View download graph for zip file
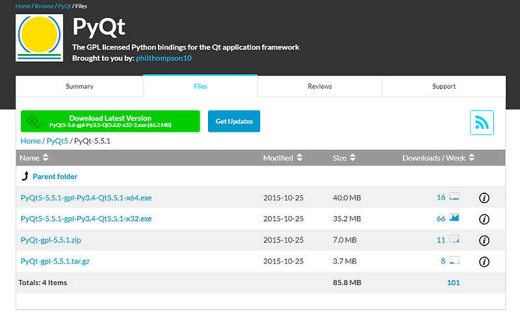The height and width of the screenshot is (315, 520). [454, 239]
